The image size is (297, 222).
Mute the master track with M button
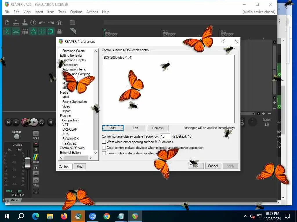[36, 144]
